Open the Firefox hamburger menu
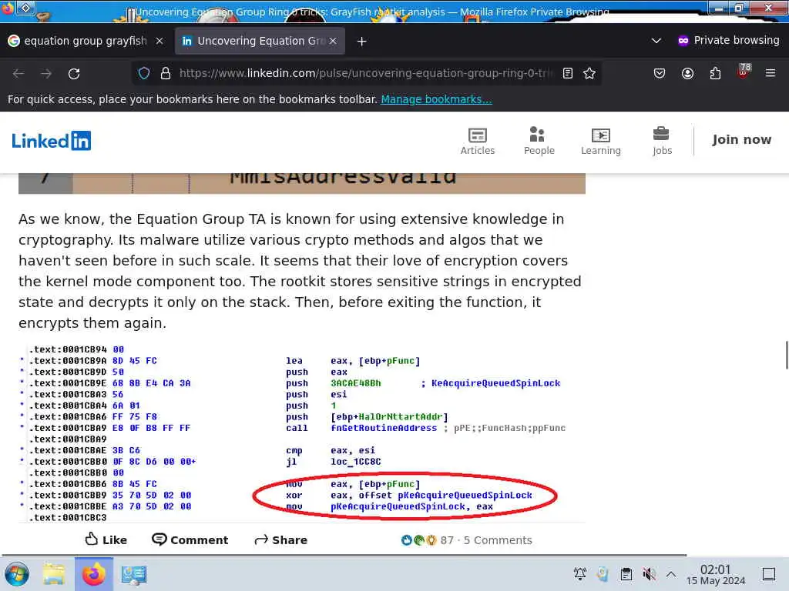 pos(771,73)
